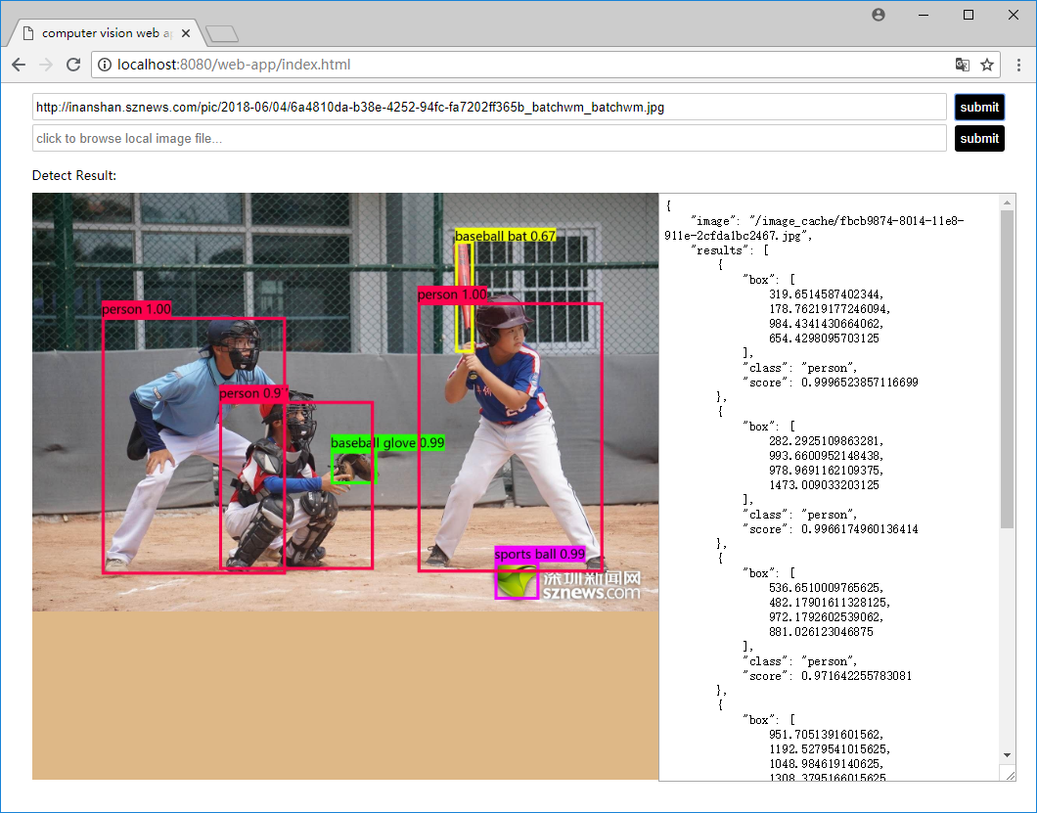This screenshot has height=813, width=1037.
Task: Click box value 536.6510009765625
Action: (x=827, y=588)
